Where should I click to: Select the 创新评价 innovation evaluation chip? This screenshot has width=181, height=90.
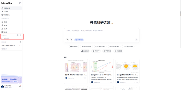tap(74, 46)
